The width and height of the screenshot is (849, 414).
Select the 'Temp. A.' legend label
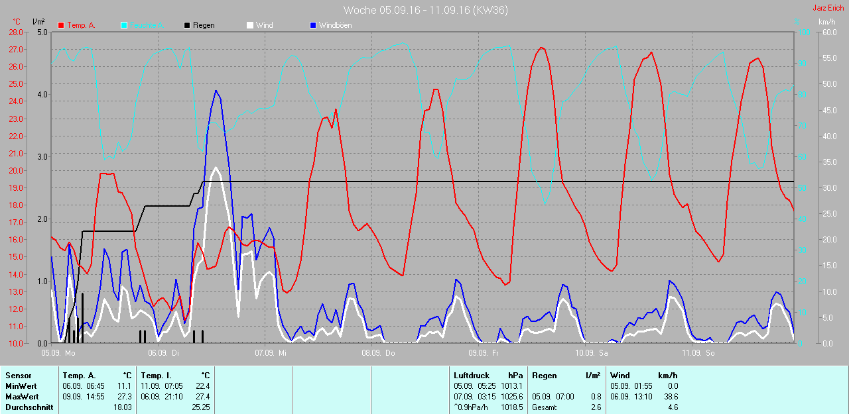(81, 25)
